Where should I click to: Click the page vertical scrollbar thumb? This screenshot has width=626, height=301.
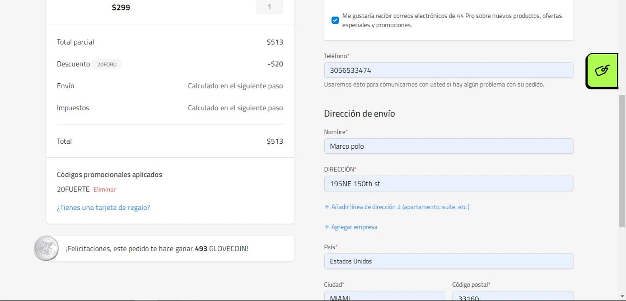coord(622,161)
